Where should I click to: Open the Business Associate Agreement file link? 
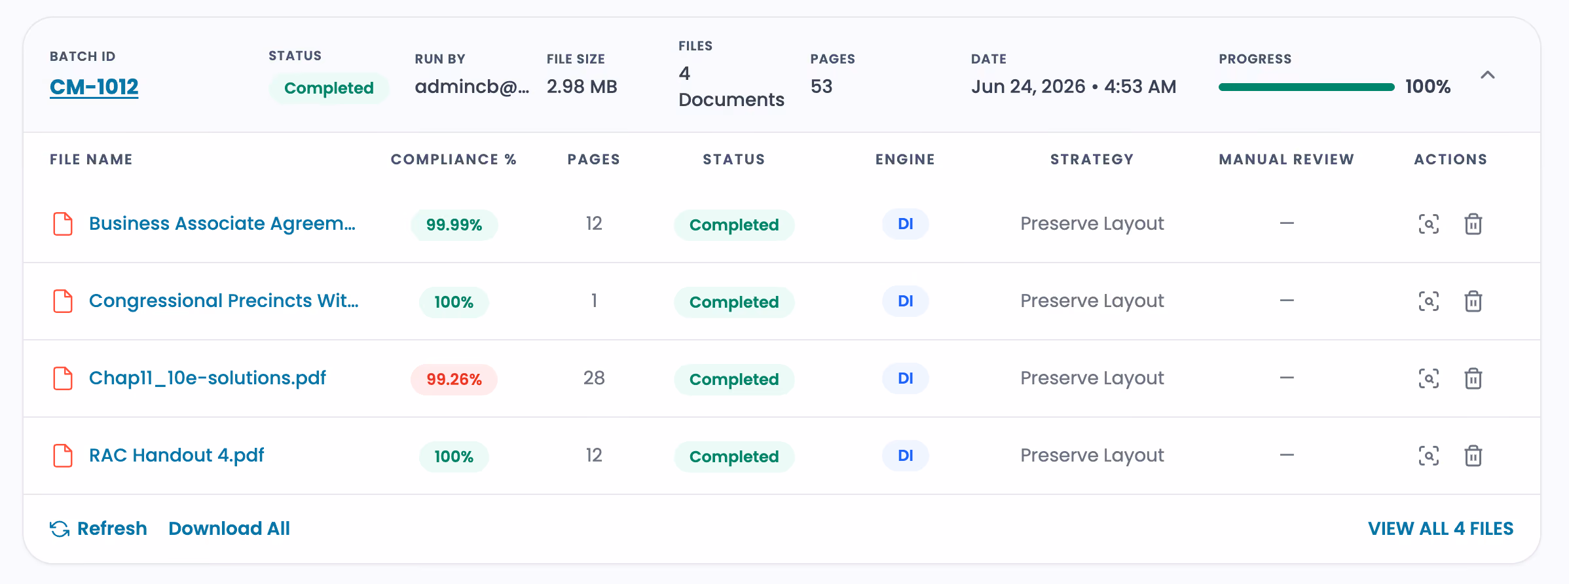(222, 224)
